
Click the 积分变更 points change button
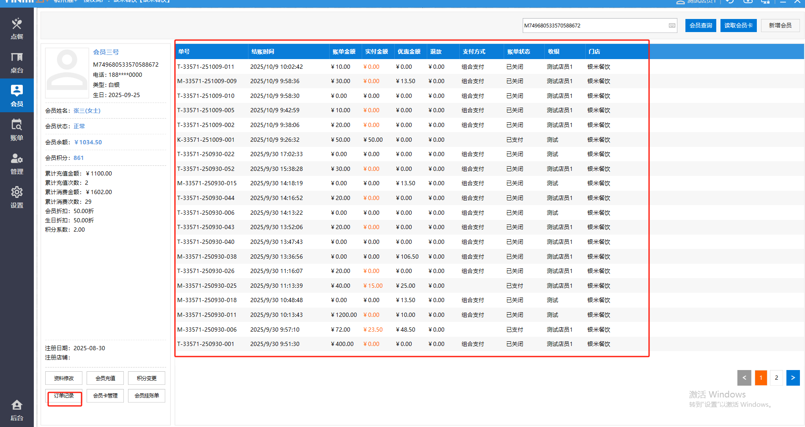coord(147,378)
